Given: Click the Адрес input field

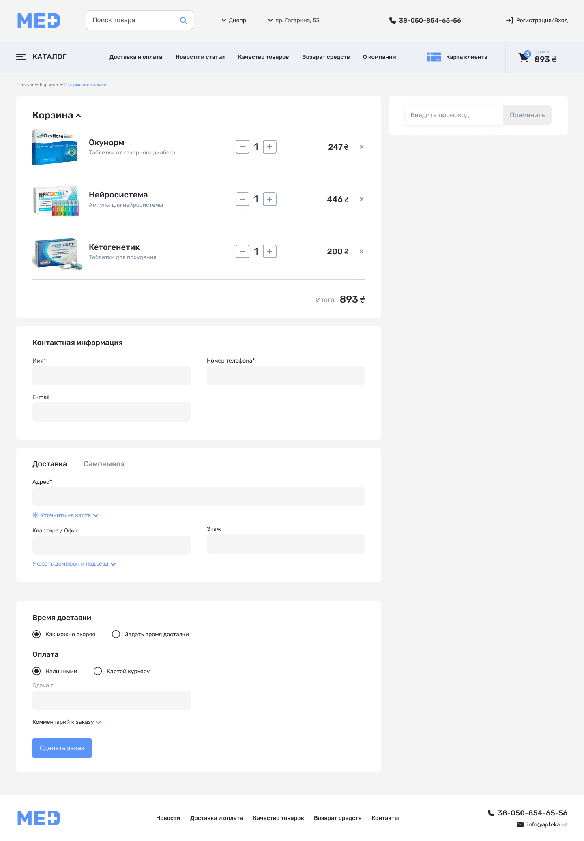Looking at the screenshot, I should [x=199, y=497].
